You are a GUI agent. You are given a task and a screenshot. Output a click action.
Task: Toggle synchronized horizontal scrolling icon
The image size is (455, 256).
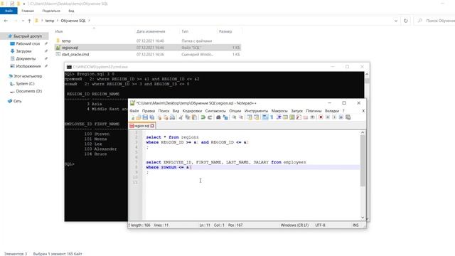coord(256,117)
